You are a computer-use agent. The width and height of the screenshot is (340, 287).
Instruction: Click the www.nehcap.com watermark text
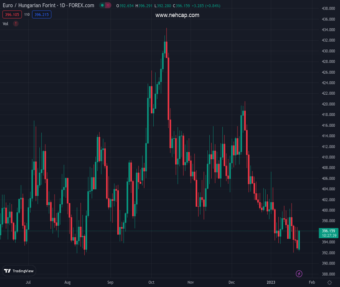[x=177, y=15]
